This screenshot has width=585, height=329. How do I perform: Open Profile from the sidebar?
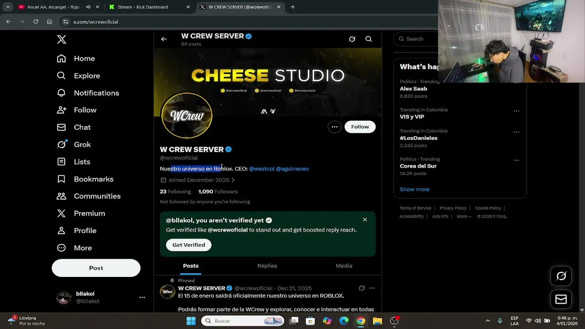click(76, 231)
